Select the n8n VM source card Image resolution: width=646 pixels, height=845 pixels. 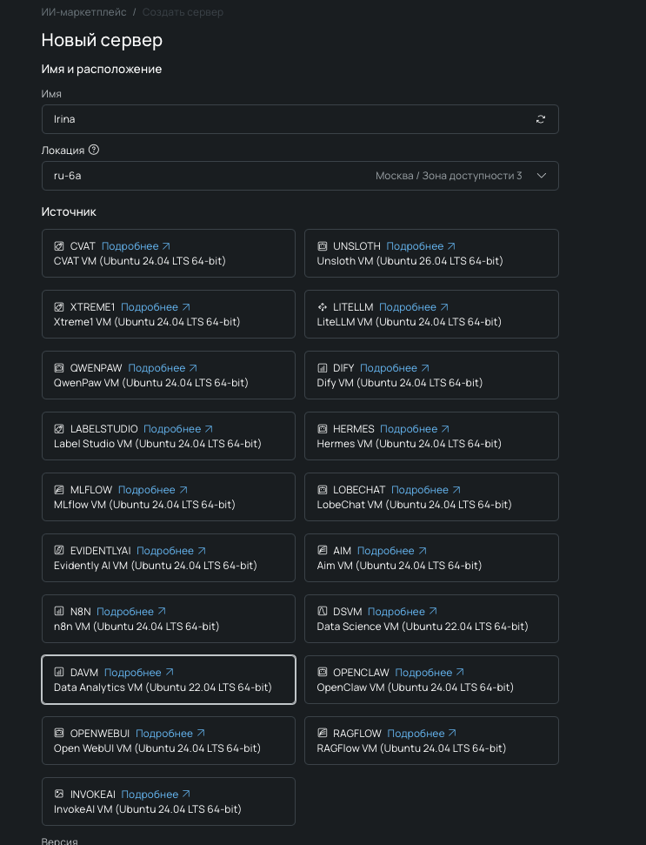pos(169,619)
